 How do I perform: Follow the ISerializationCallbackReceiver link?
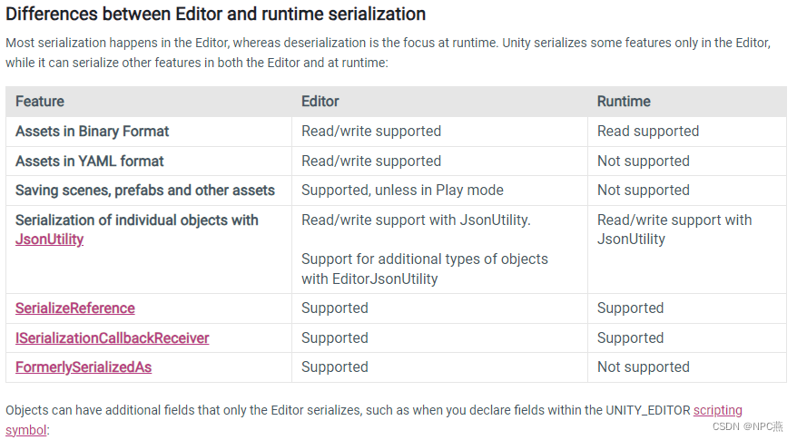tap(113, 338)
